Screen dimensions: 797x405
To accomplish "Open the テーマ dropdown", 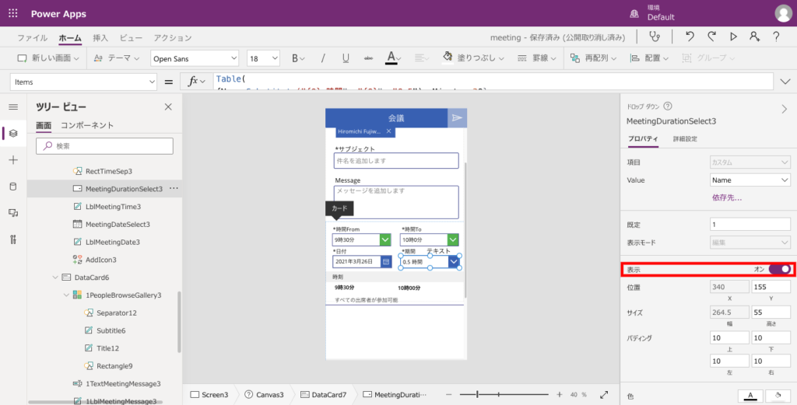I will (117, 58).
